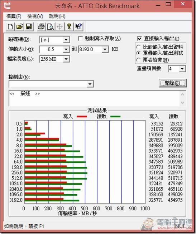Select 比較輸入/輸出資料 radio button
Viewport: 196px width, 234px height.
click(x=138, y=47)
